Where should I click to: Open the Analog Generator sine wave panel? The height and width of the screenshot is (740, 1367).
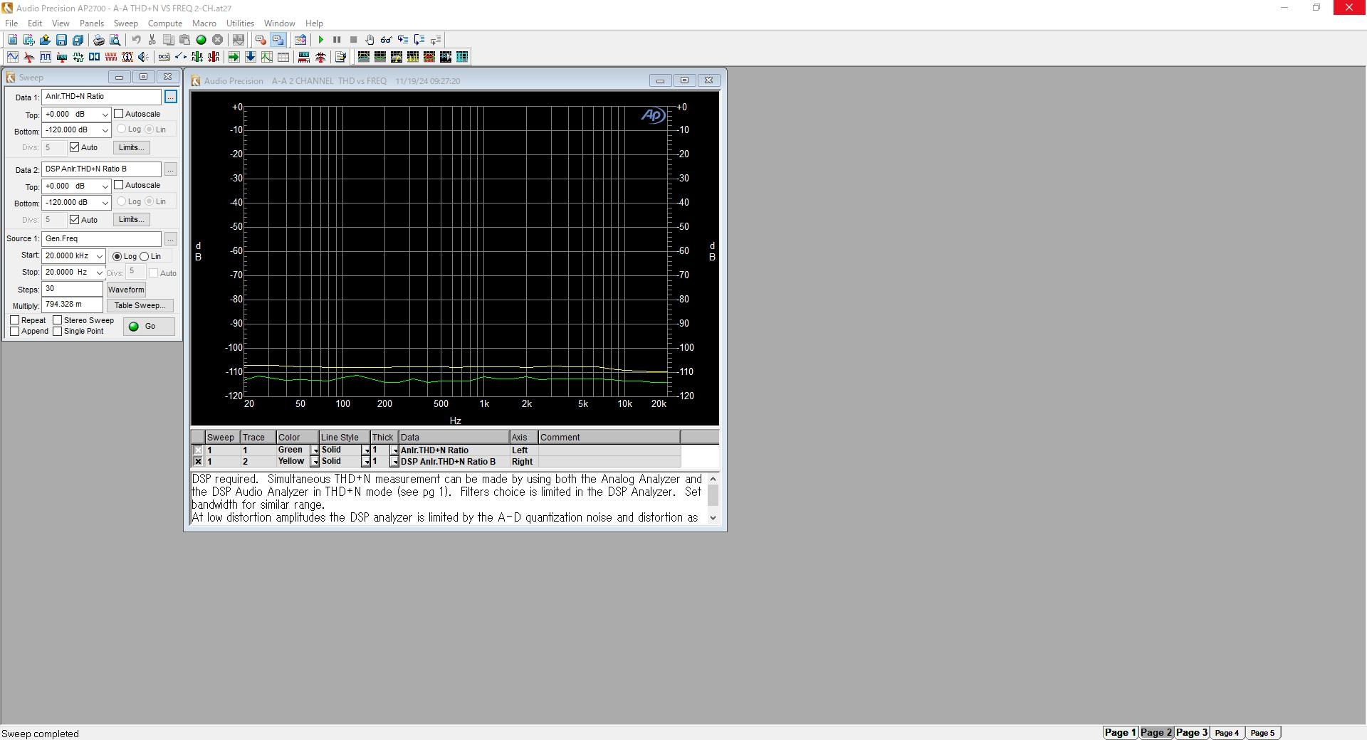click(13, 57)
